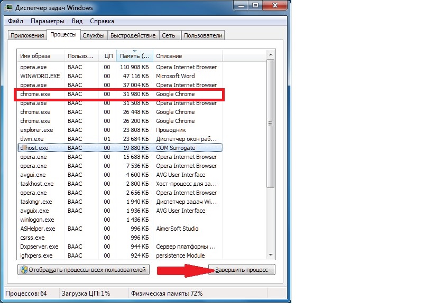
Task: Sort processes by Имя образа column
Action: click(35, 56)
